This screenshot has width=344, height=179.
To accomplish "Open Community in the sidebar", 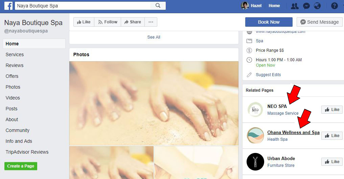I will [18, 130].
